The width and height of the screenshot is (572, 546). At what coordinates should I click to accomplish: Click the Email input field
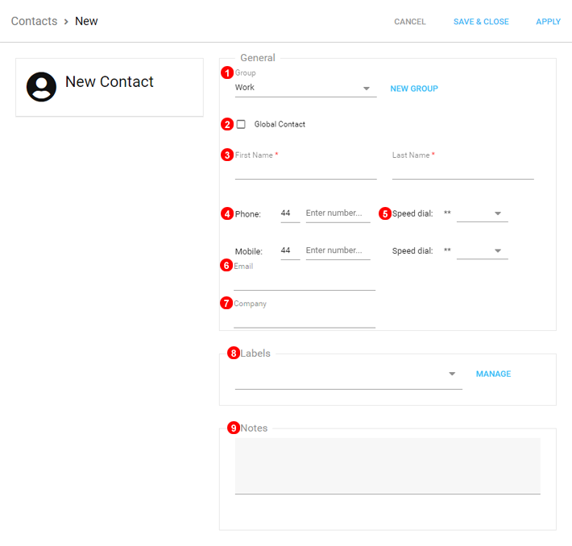[305, 283]
